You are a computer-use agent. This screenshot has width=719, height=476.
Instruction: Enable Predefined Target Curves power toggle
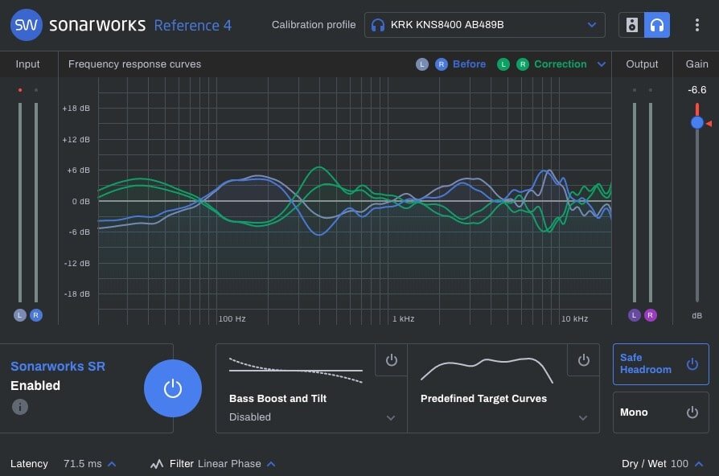tap(583, 360)
